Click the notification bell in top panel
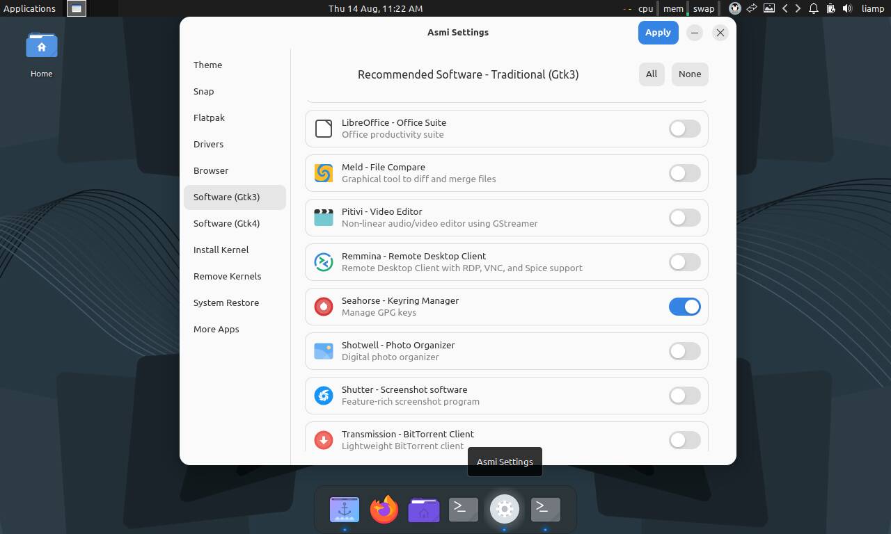The height and width of the screenshot is (534, 891). (x=813, y=8)
